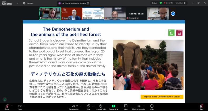
Task: Select Artur Sá's video thumbnail
Action: (x=71, y=13)
